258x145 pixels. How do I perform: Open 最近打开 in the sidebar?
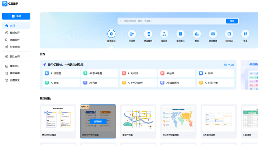tap(16, 32)
